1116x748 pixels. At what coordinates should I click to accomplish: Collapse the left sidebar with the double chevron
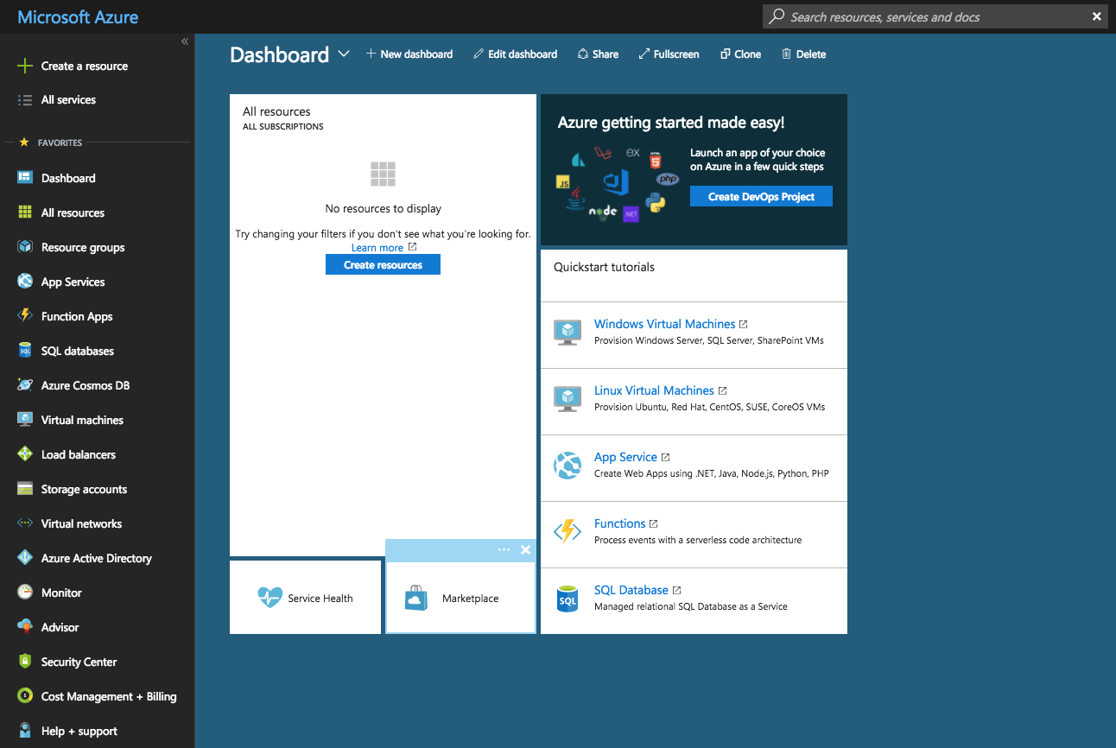click(x=184, y=41)
